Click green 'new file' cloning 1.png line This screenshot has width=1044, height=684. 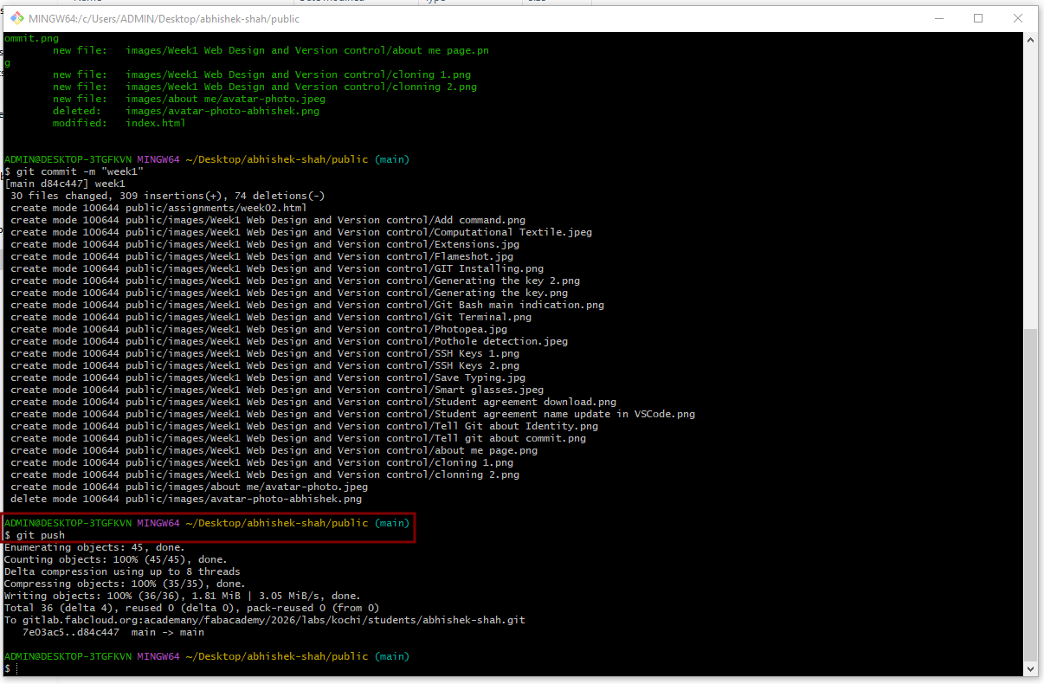261,74
